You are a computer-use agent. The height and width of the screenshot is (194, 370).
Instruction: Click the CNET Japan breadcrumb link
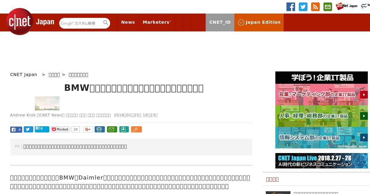pyautogui.click(x=23, y=75)
